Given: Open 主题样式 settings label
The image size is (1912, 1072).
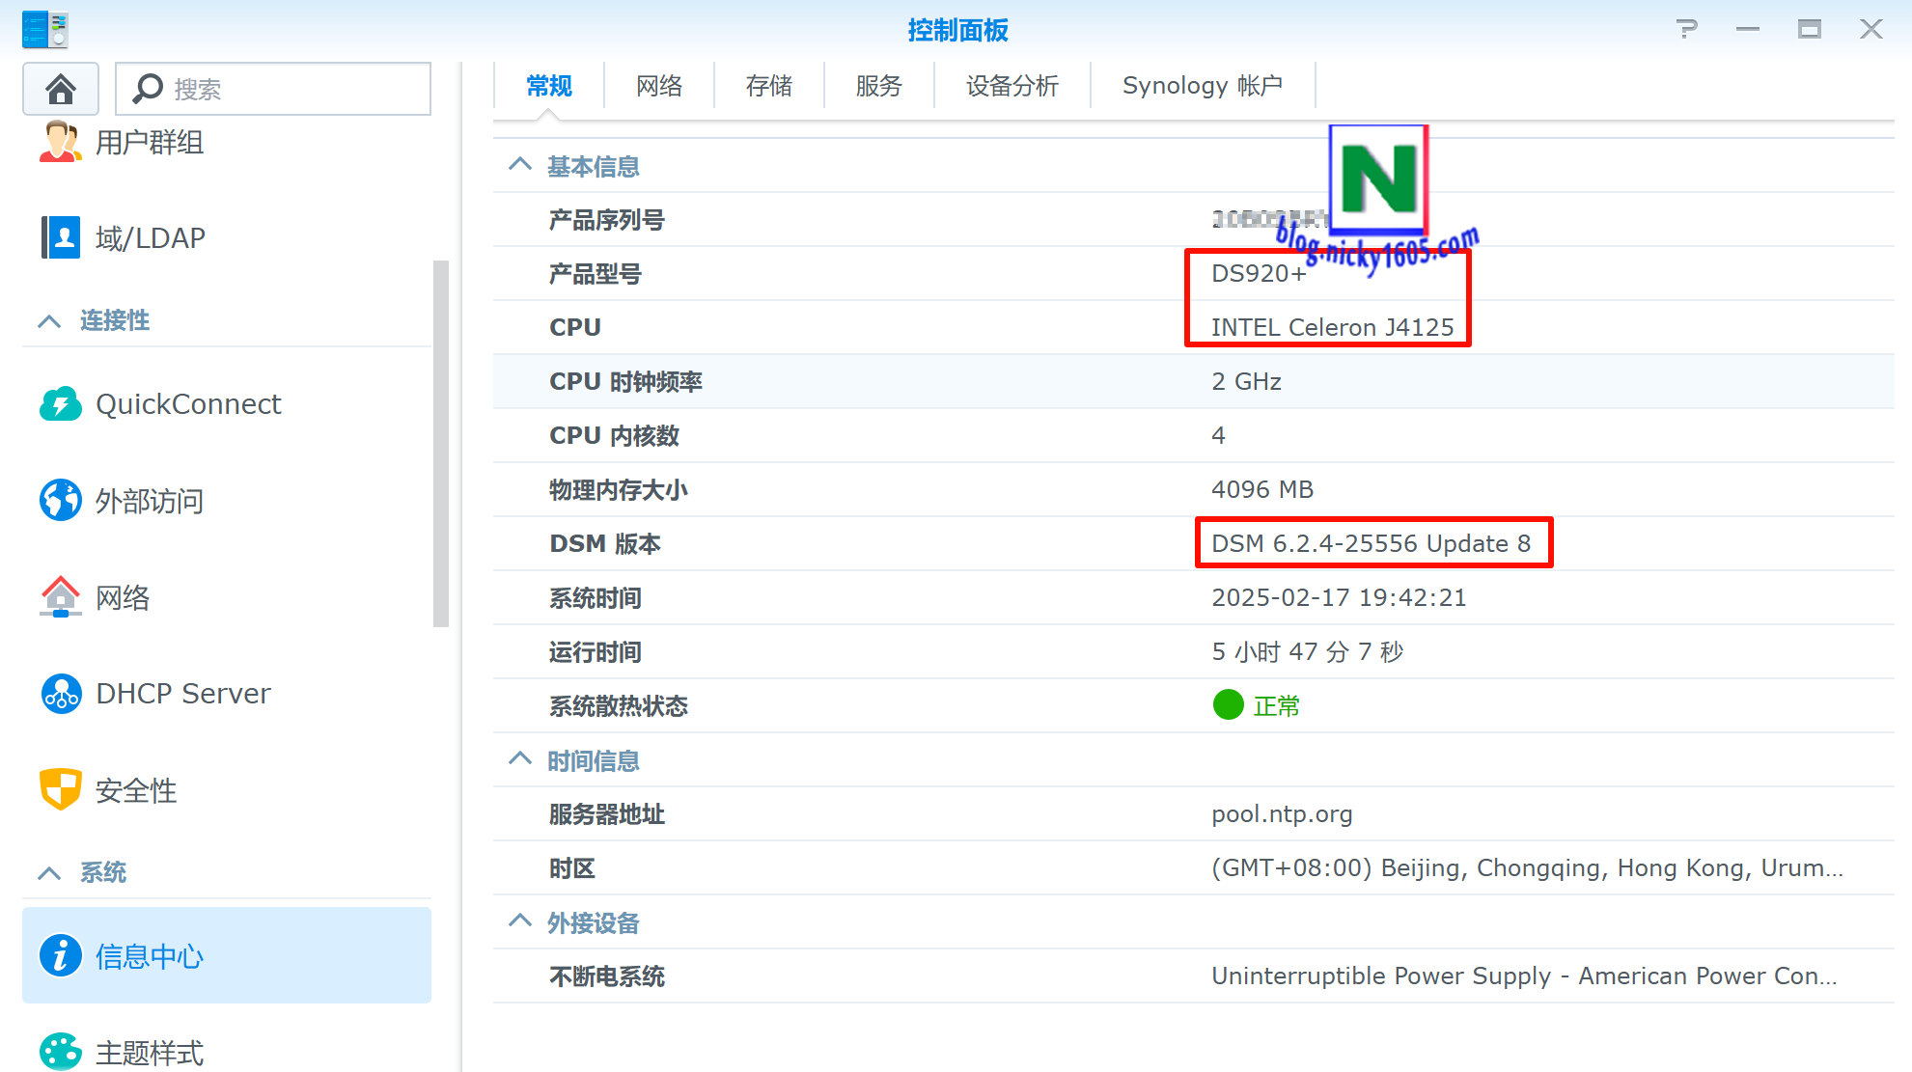Looking at the screenshot, I should tap(150, 1053).
